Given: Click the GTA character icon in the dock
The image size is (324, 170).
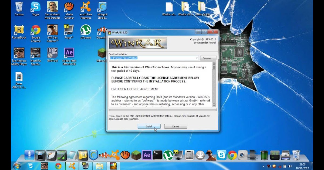Looking at the screenshot, I should pos(211,155).
